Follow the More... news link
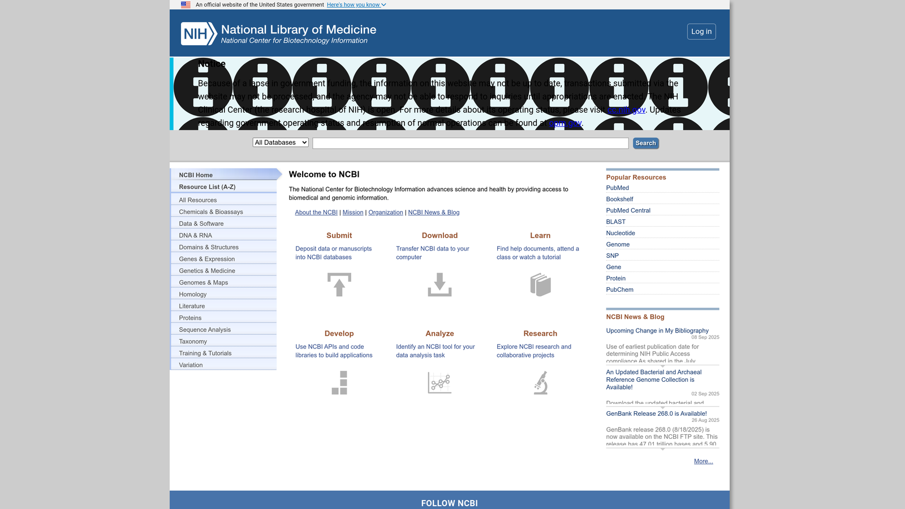 tap(703, 461)
